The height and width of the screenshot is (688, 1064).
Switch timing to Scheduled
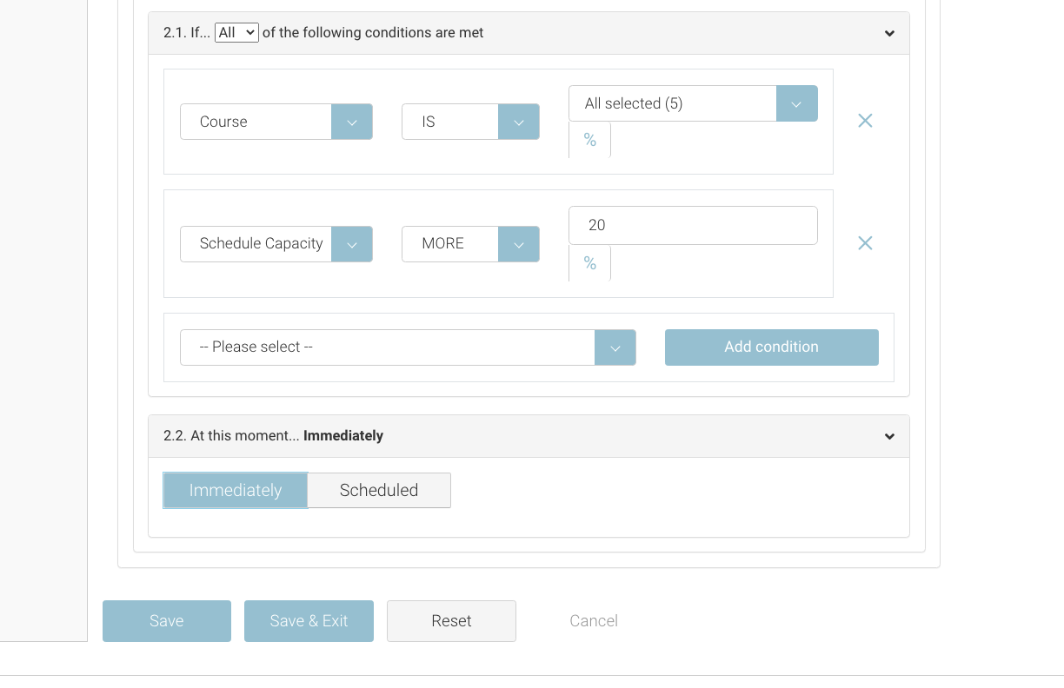tap(379, 490)
